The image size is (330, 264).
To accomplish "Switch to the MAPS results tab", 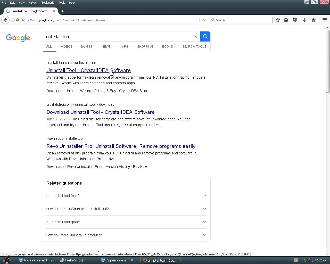I will click(x=124, y=47).
